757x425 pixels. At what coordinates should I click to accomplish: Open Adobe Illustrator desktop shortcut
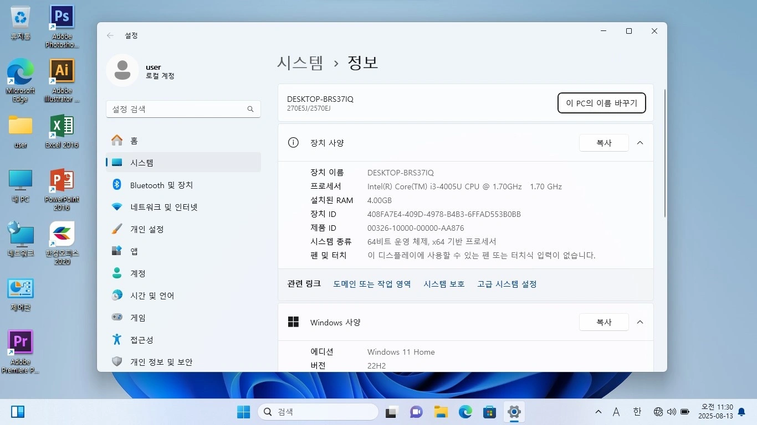point(62,81)
